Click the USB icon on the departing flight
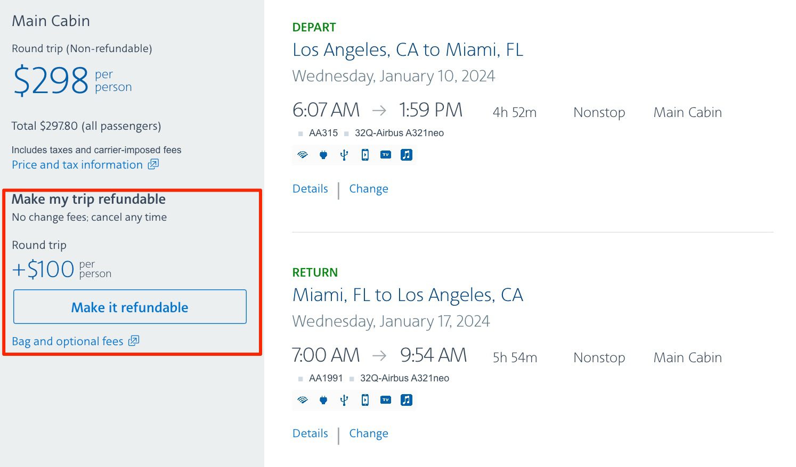The height and width of the screenshot is (467, 796). click(344, 155)
